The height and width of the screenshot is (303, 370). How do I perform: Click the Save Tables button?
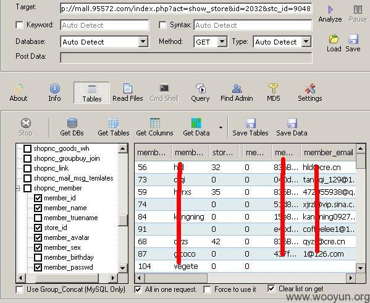point(250,127)
